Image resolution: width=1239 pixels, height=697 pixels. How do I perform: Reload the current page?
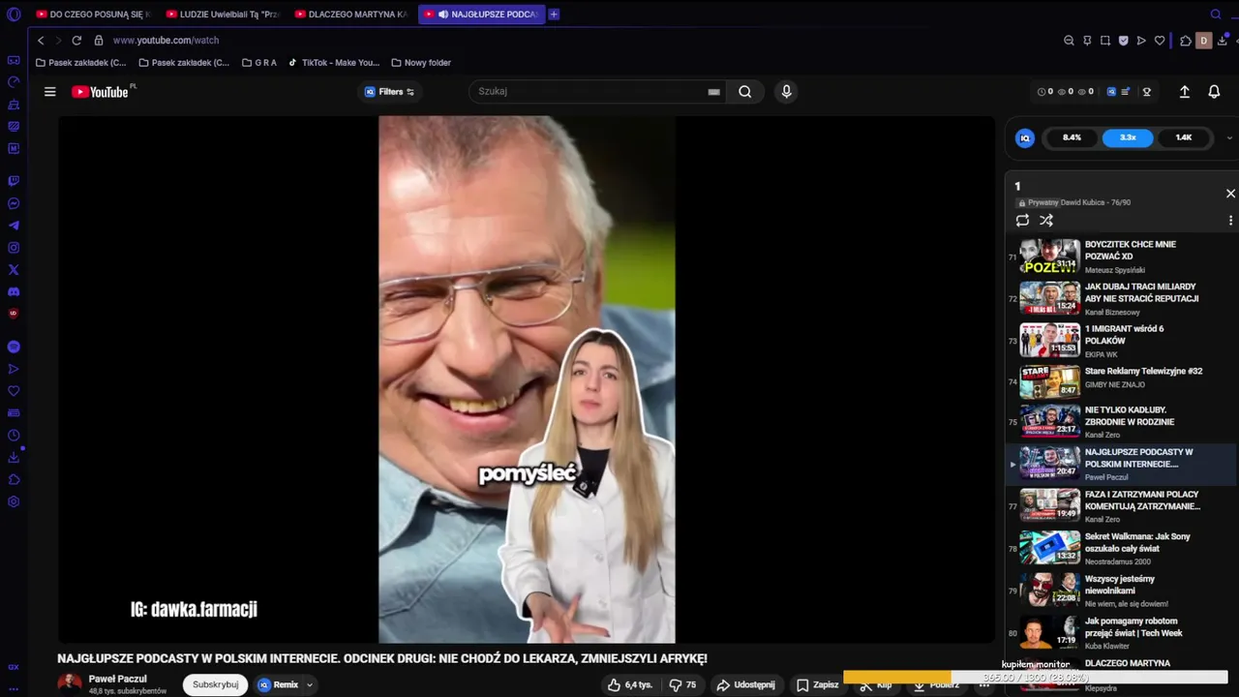pyautogui.click(x=76, y=41)
